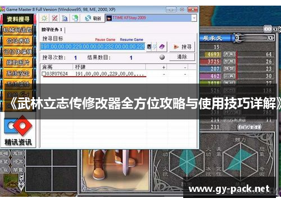Click the small label button beside 4693
The width and height of the screenshot is (281, 203).
[229, 54]
